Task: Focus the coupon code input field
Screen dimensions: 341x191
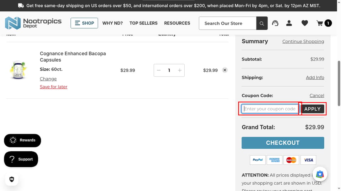Action: click(x=270, y=109)
